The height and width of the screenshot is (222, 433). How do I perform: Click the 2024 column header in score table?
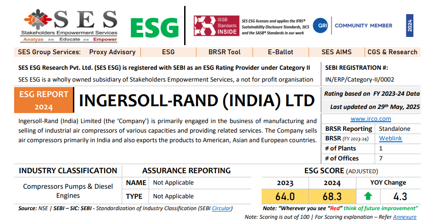coord(332,183)
